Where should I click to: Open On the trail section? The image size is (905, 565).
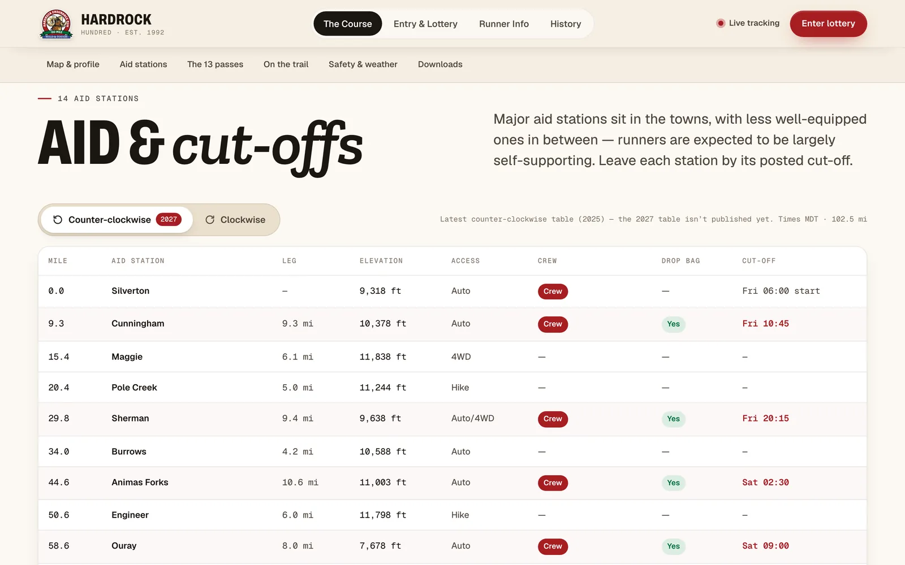pyautogui.click(x=286, y=64)
